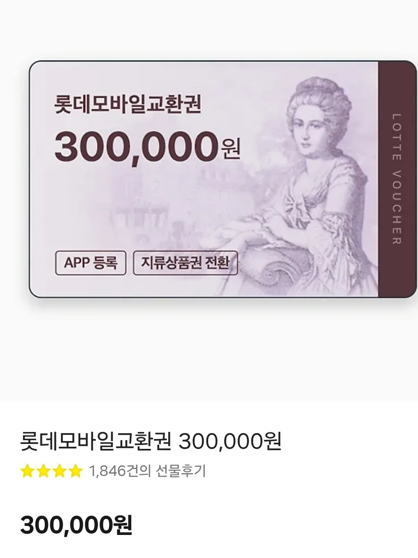Click the LOTTE VOUCHER vertical strip

[397, 179]
